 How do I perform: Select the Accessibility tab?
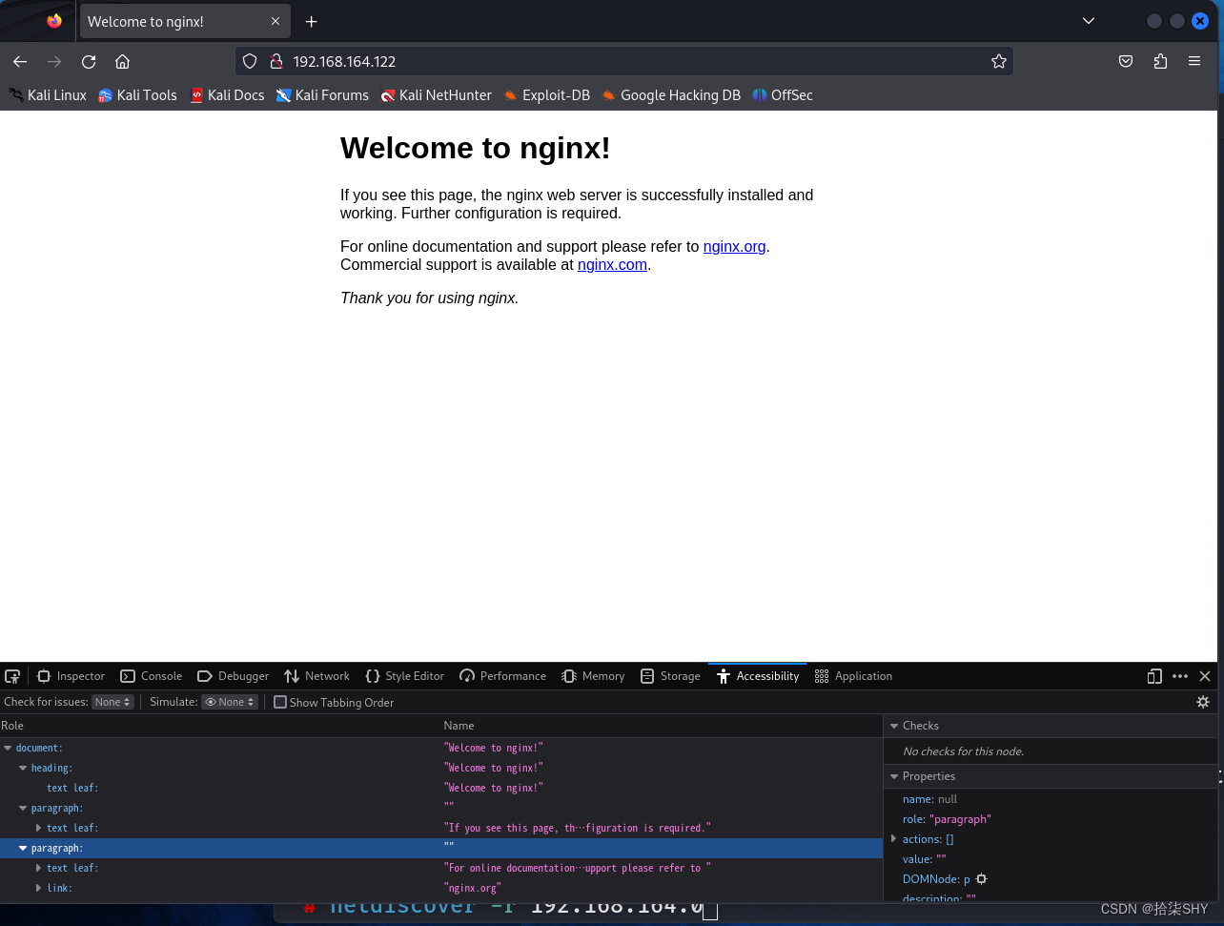(758, 676)
